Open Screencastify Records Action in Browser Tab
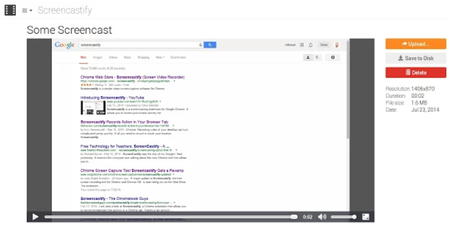 (x=124, y=122)
